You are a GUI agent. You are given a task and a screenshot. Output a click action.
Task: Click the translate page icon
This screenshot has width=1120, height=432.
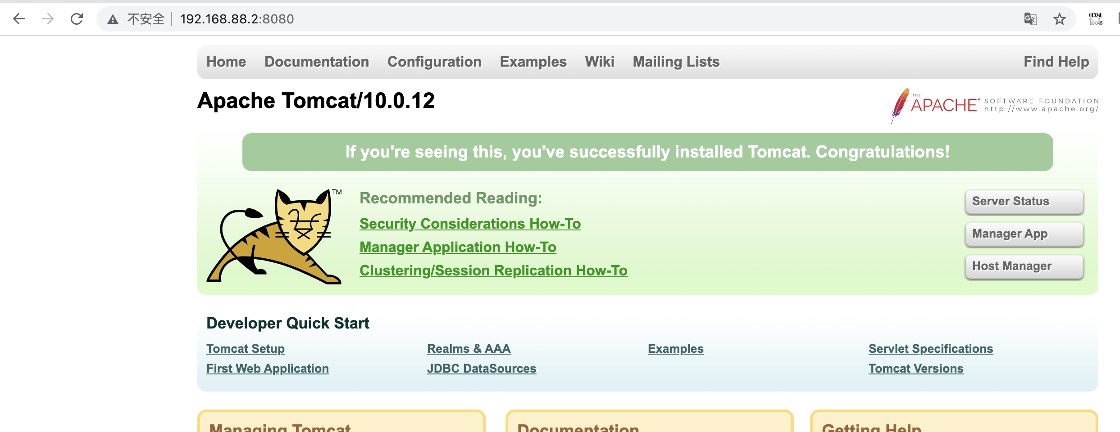[1031, 19]
